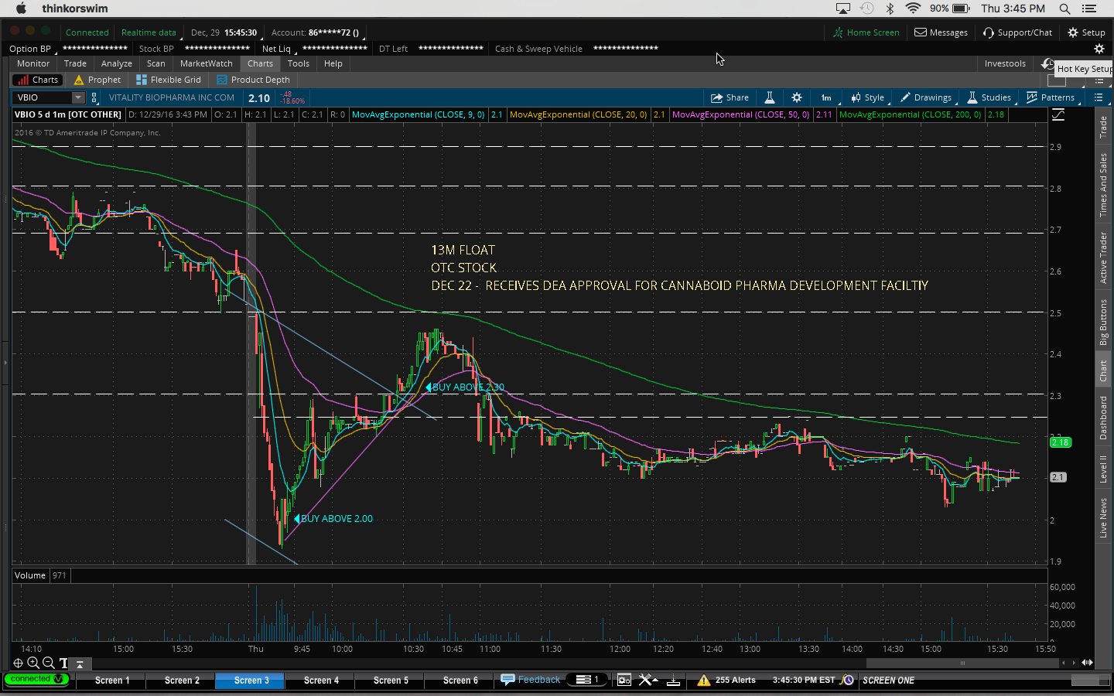Open the chart Style menu

click(x=867, y=97)
